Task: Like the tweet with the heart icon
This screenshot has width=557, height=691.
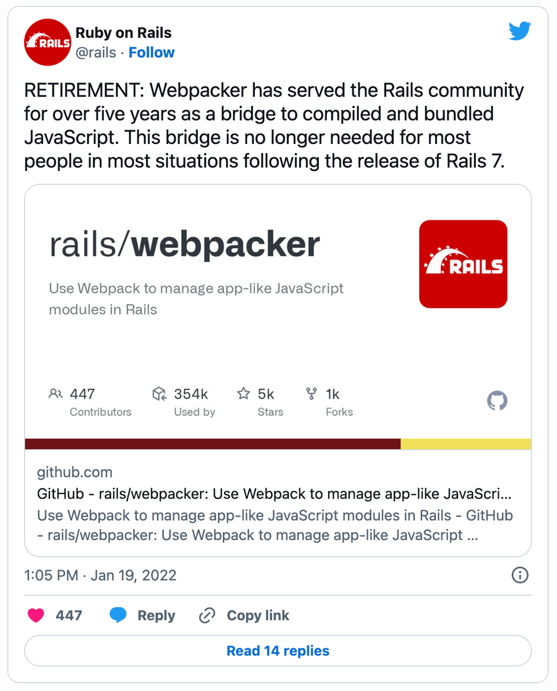Action: click(x=35, y=615)
